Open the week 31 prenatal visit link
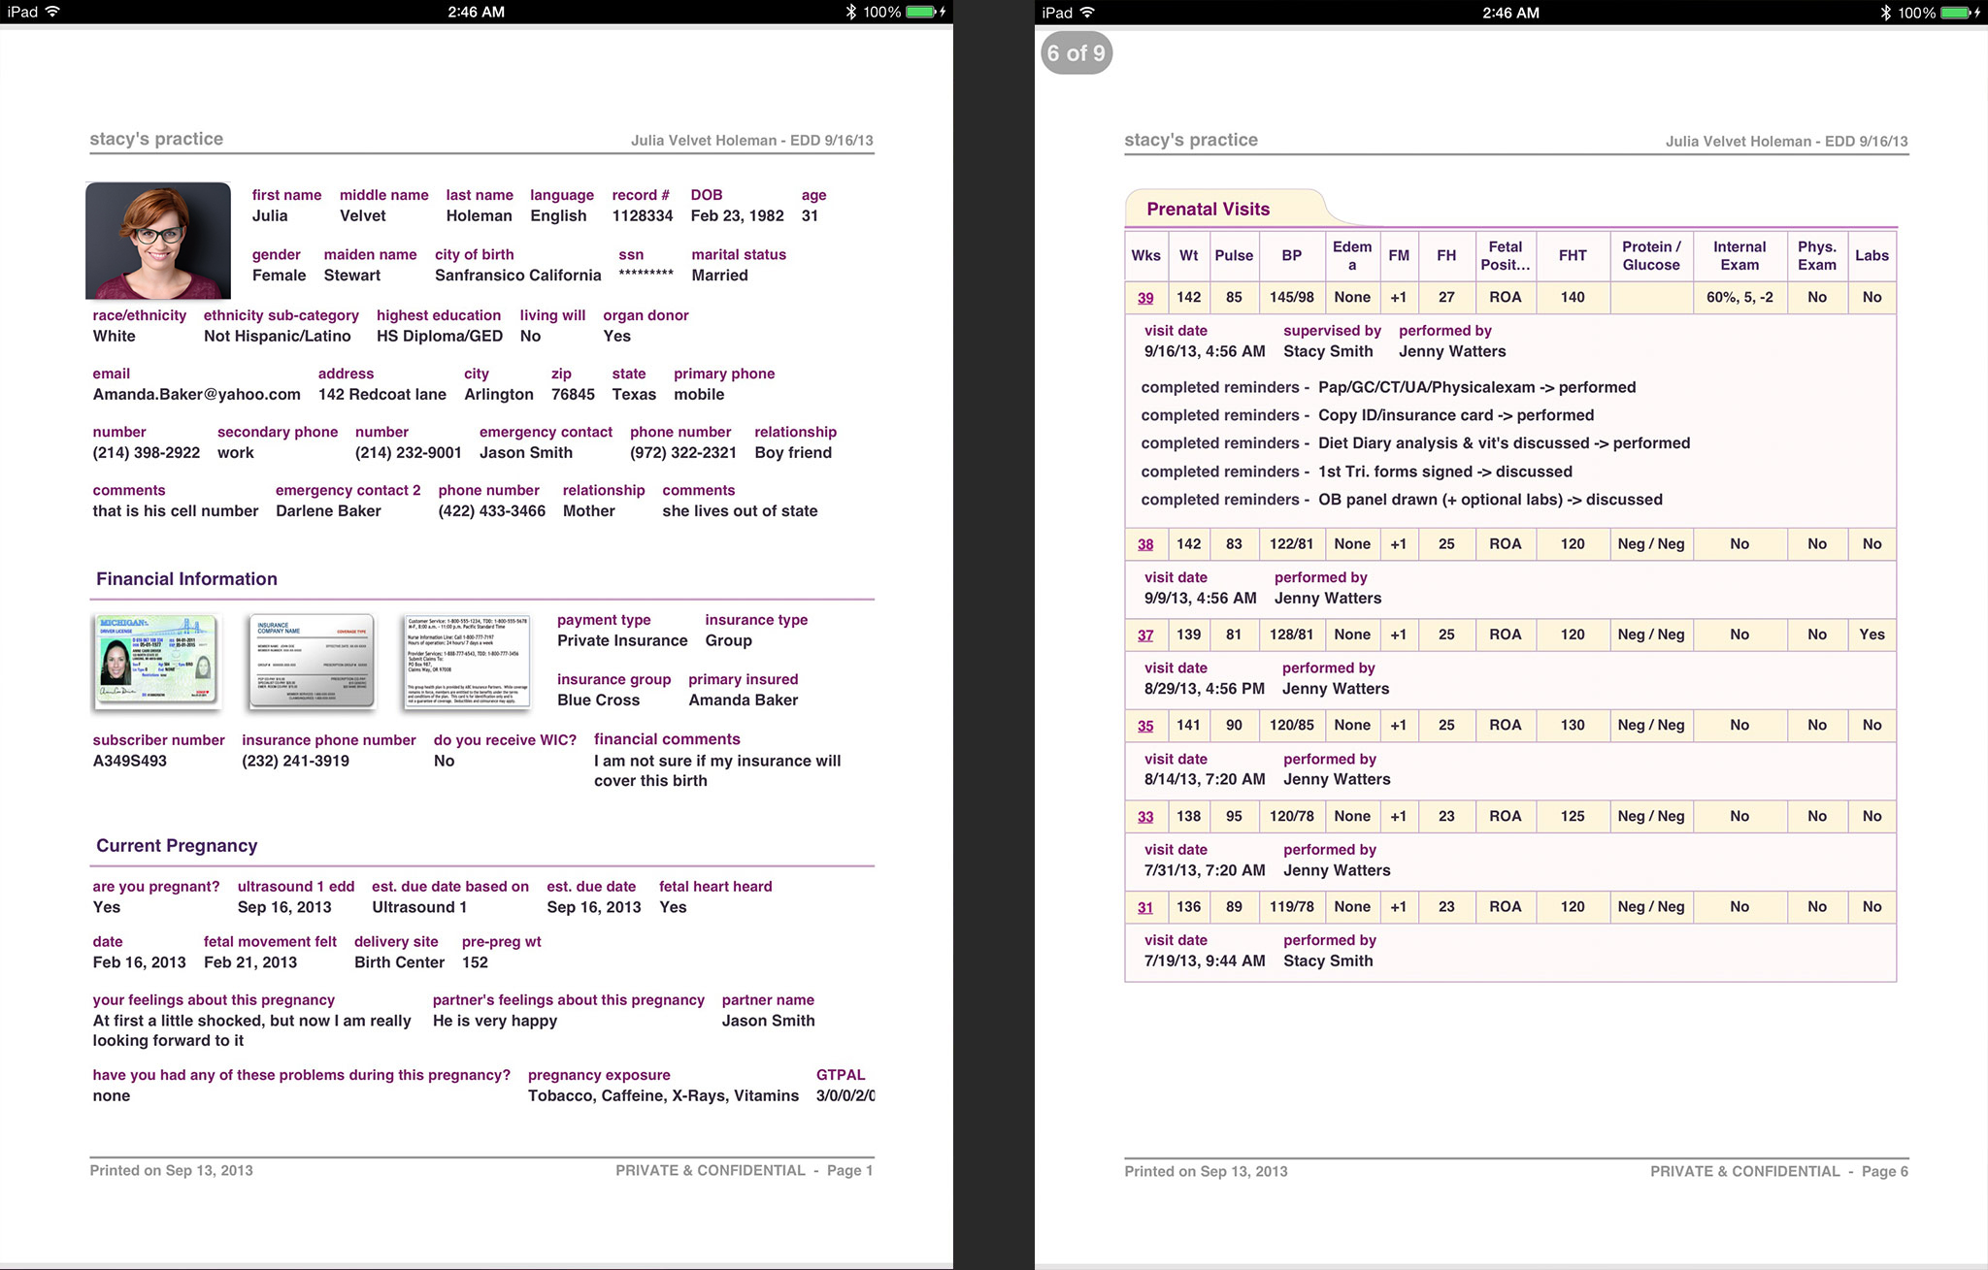Viewport: 1988px width, 1270px height. tap(1145, 907)
